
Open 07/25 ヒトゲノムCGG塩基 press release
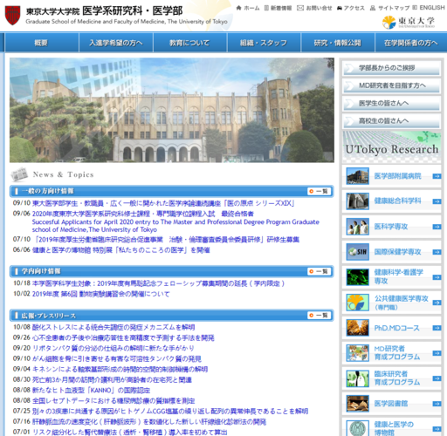(170, 411)
